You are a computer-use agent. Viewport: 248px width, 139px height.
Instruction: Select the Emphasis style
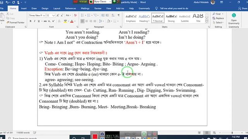tap(131, 18)
